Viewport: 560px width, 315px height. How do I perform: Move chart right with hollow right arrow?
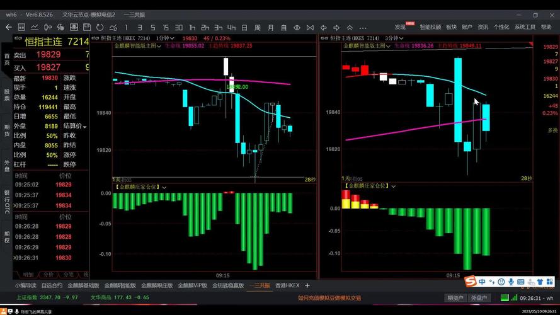pyautogui.click(x=336, y=27)
